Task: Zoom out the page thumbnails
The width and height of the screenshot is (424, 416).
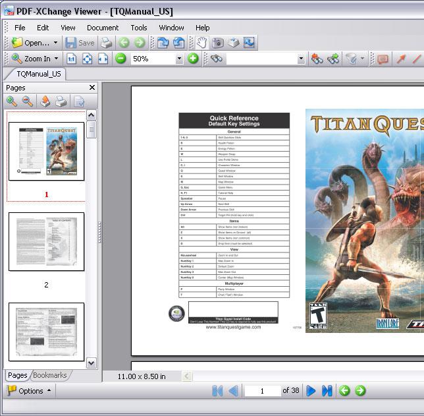Action: click(27, 101)
